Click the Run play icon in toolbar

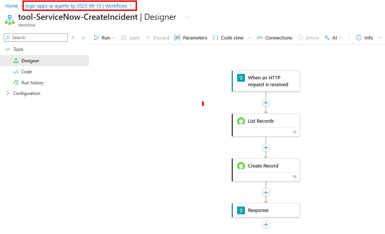click(96, 38)
